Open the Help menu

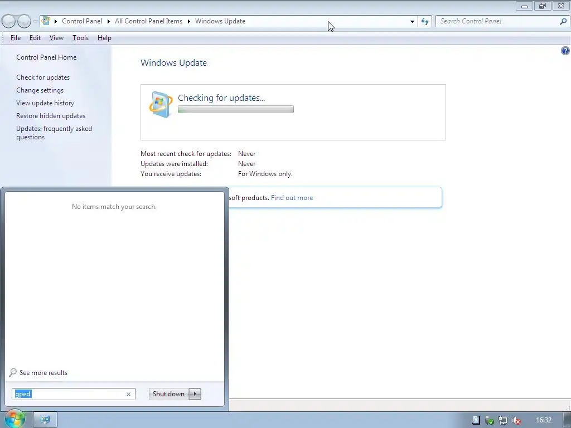coord(104,38)
